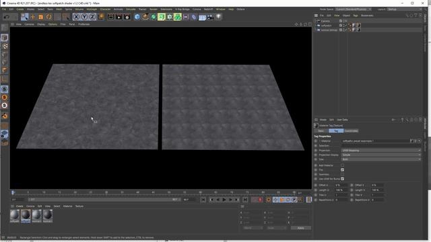Switch to the Basic tab in attributes

click(x=321, y=131)
